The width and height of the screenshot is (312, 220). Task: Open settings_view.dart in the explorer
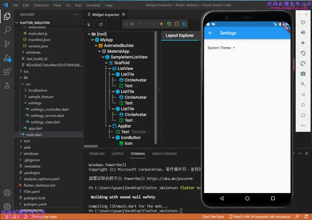point(45,122)
